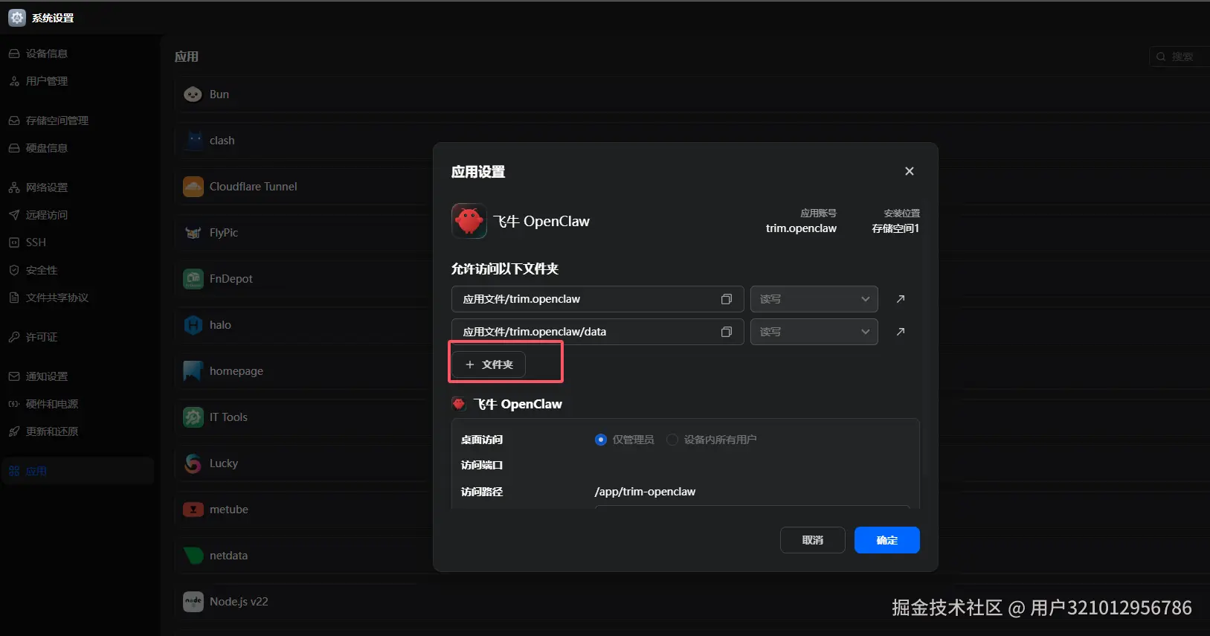1210x636 pixels.
Task: Copy path icon for 应用文件/trim.openclaw
Action: click(727, 299)
